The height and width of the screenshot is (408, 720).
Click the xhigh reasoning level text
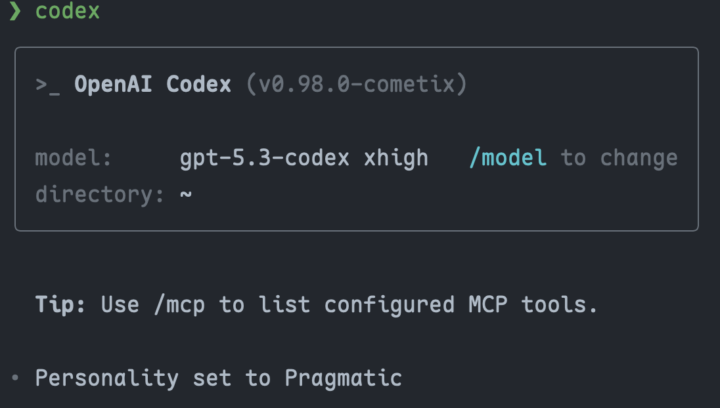point(396,159)
